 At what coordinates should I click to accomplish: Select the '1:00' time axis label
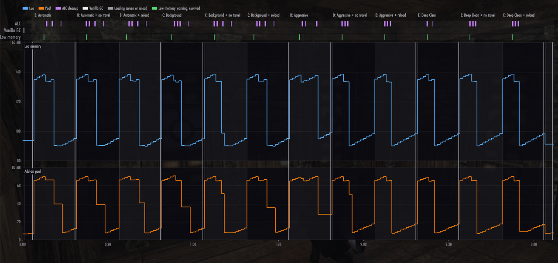[x=193, y=244]
